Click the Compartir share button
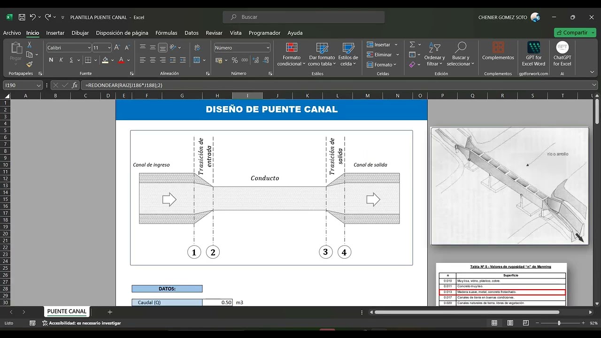This screenshot has width=601, height=338. (575, 32)
